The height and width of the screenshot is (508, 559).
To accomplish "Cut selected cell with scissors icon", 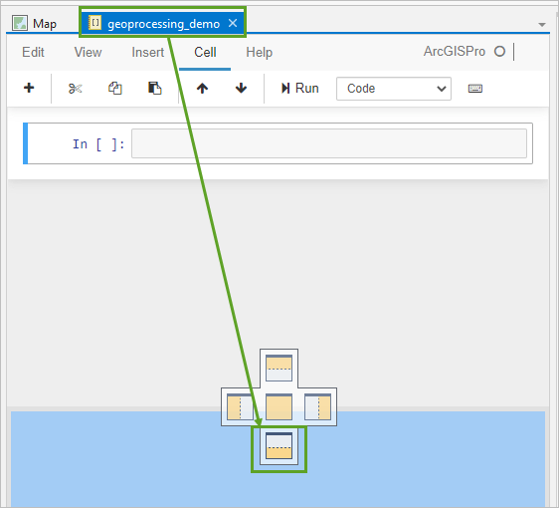I will coord(76,89).
